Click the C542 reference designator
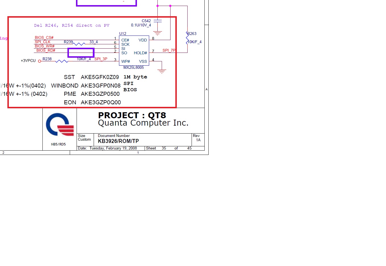This screenshot has height=266, width=386. 146,21
